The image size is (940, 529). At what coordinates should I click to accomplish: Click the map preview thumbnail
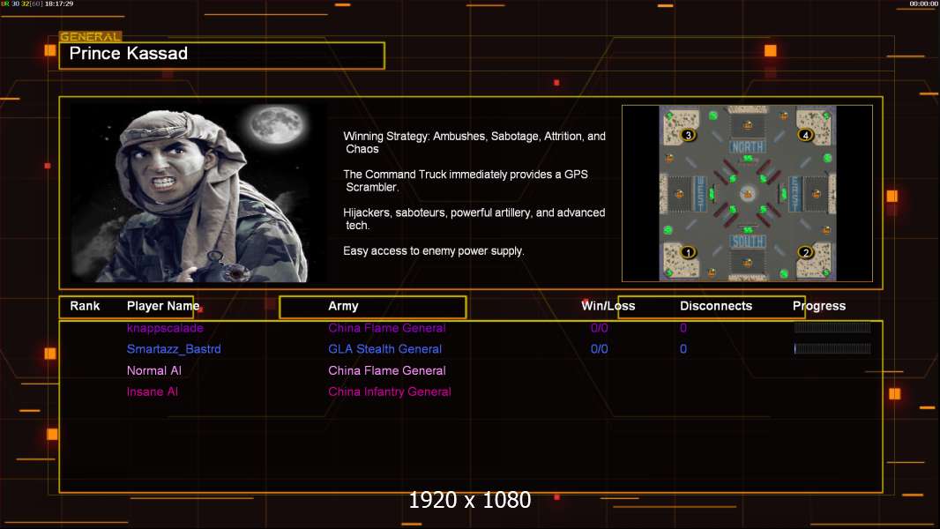(747, 193)
